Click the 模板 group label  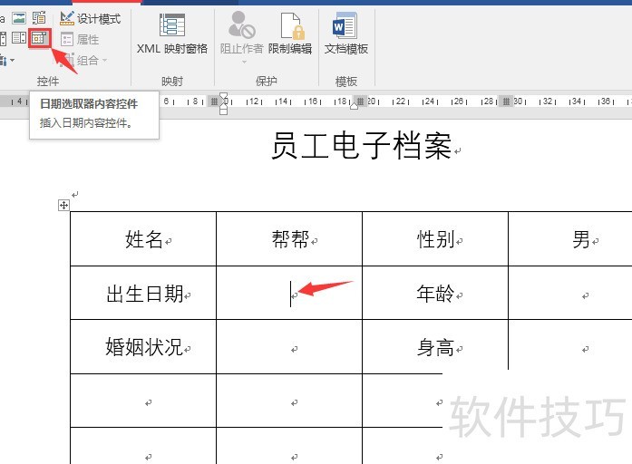click(346, 82)
